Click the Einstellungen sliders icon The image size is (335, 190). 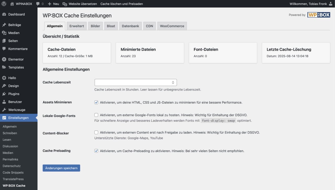click(x=4, y=118)
